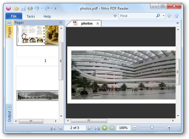Toggle the Pages side panel tab
The image size is (189, 139).
pos(9,29)
